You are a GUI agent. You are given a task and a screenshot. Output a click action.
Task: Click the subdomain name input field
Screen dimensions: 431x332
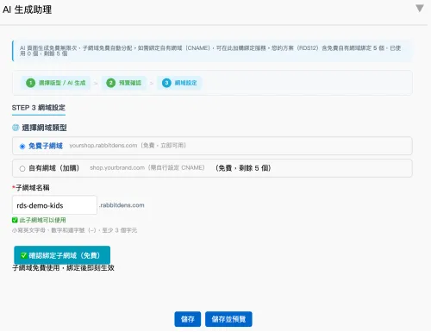54,205
